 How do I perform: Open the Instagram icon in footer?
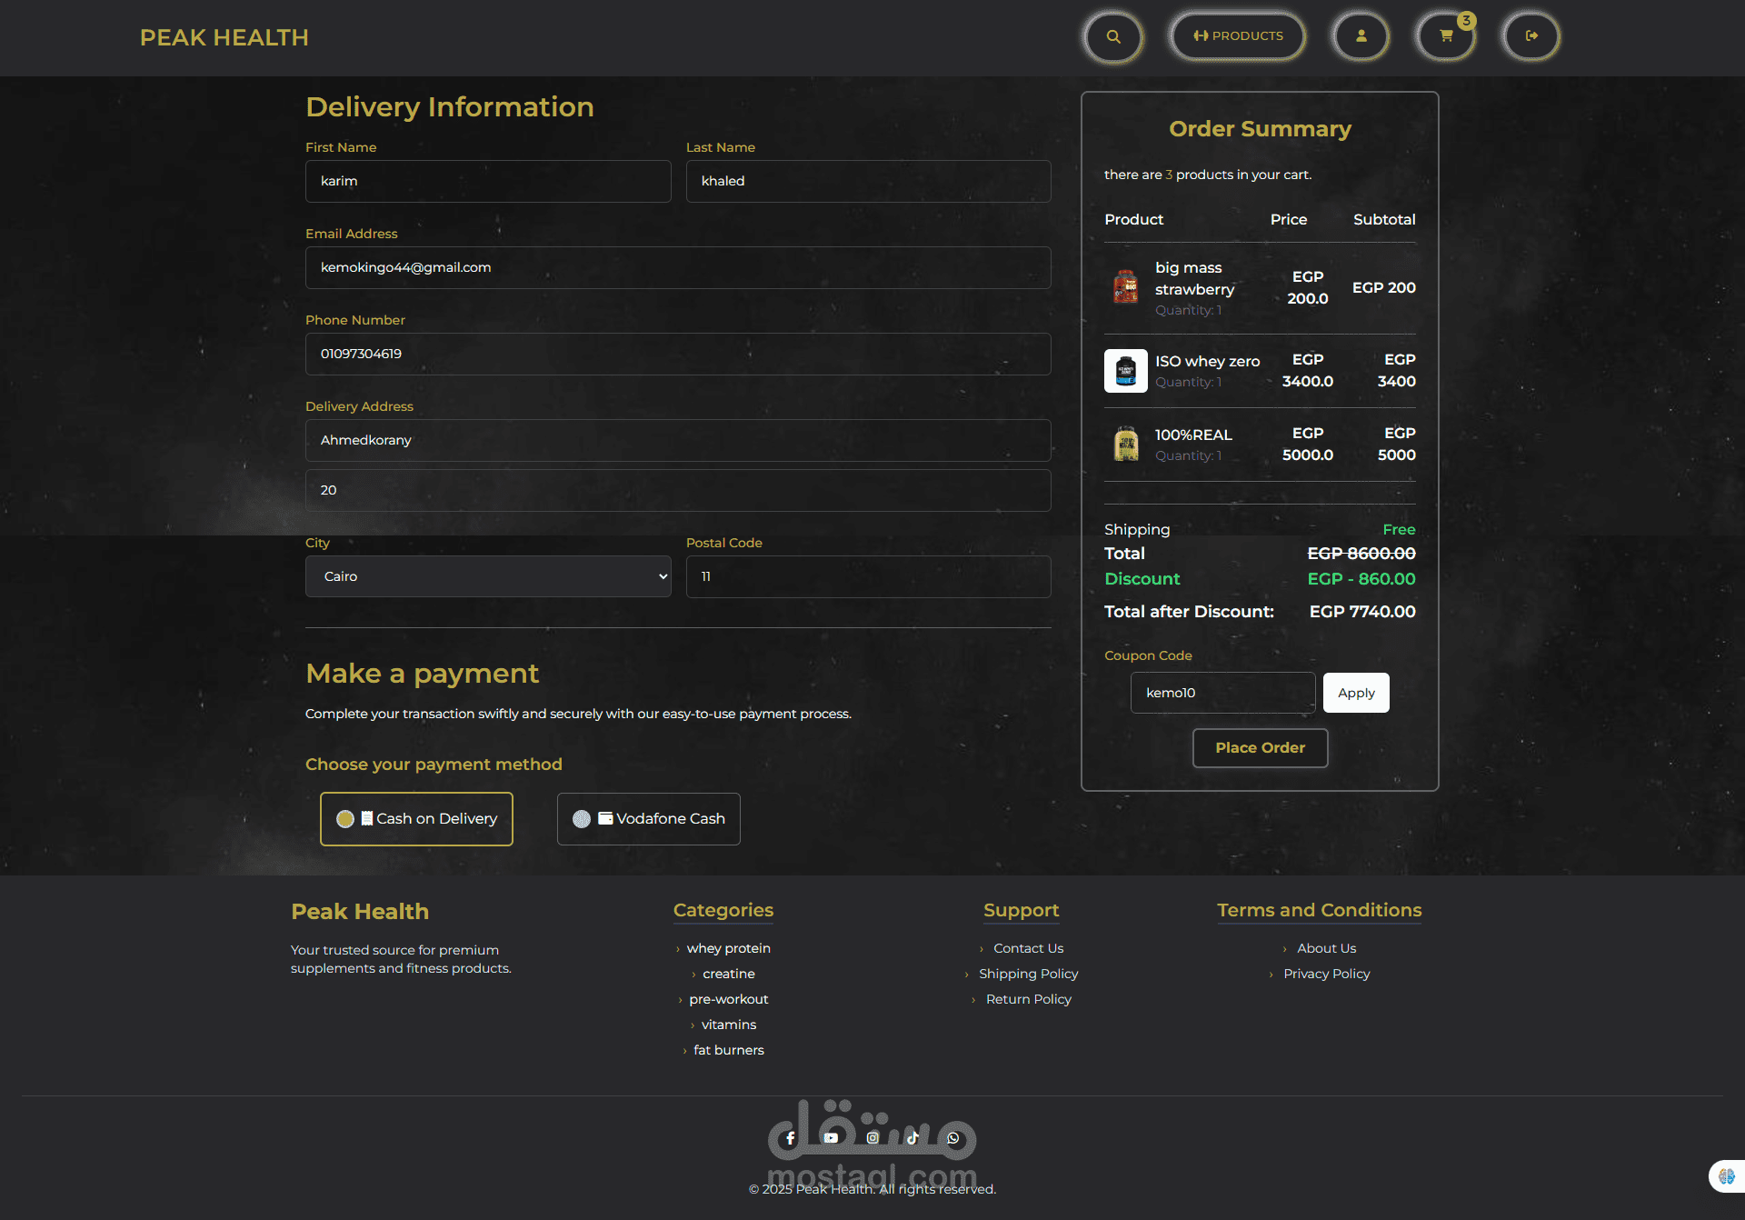point(872,1138)
